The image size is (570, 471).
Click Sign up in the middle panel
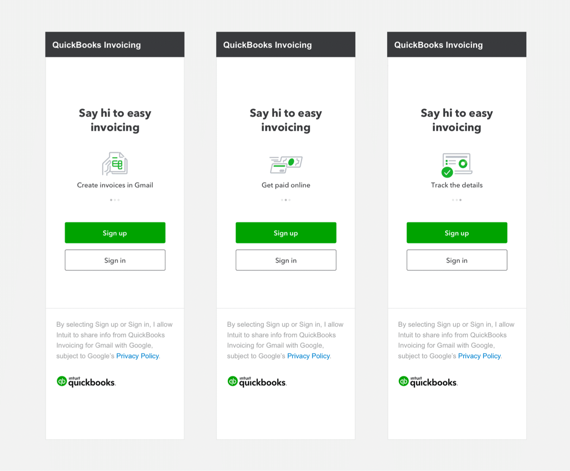tap(286, 233)
